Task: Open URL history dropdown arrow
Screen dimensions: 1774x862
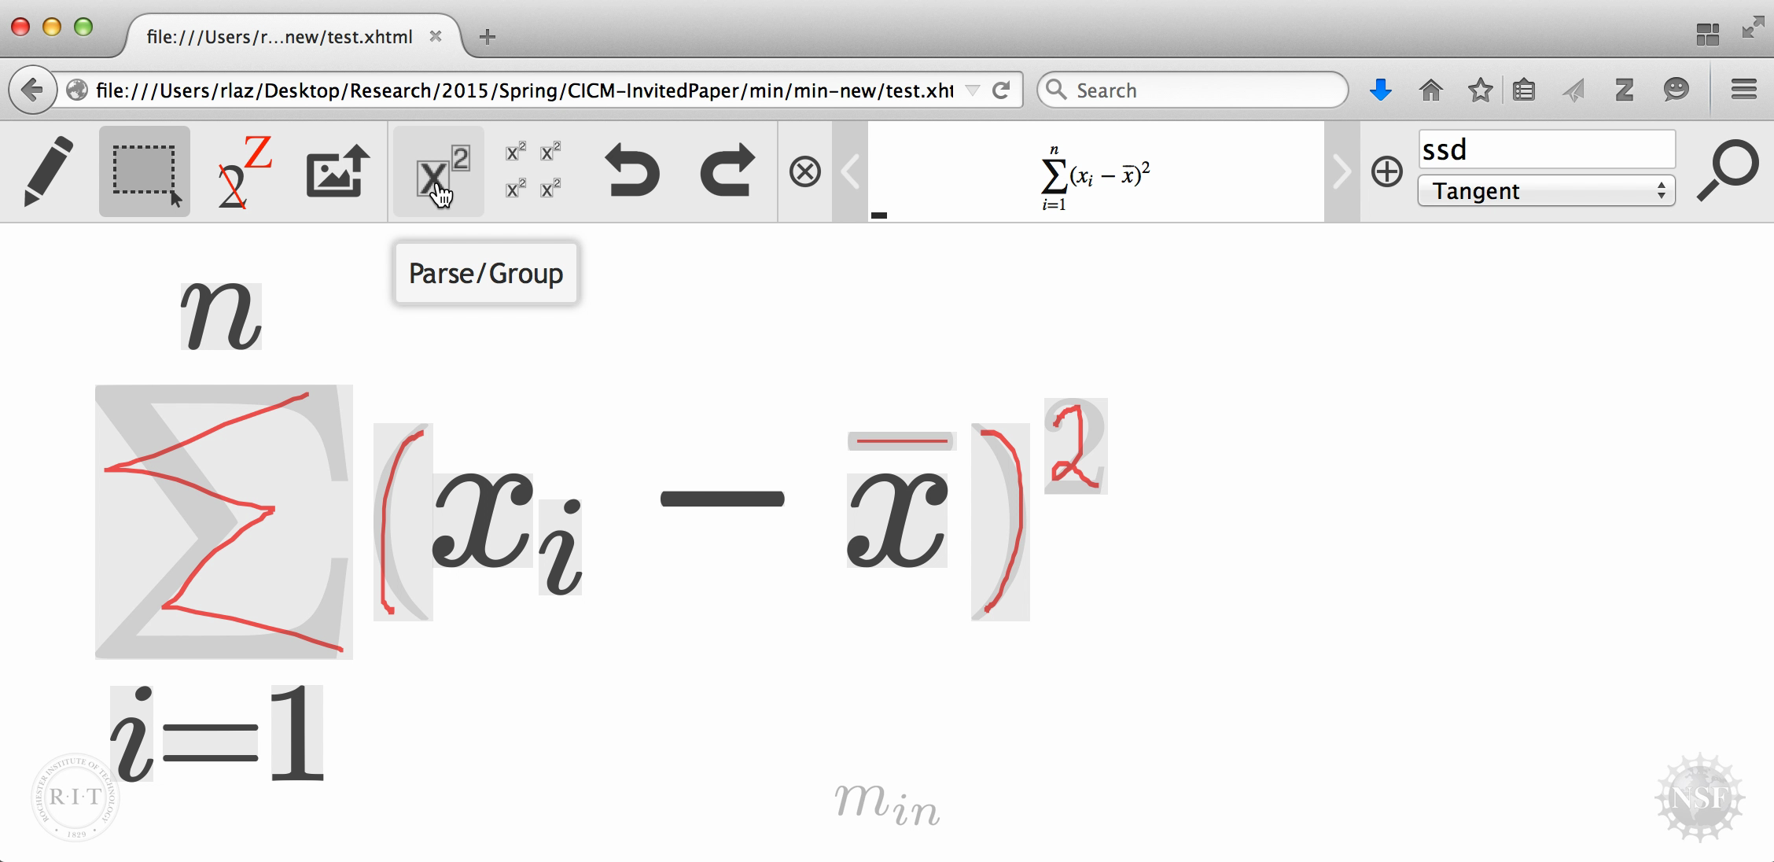Action: pos(972,90)
